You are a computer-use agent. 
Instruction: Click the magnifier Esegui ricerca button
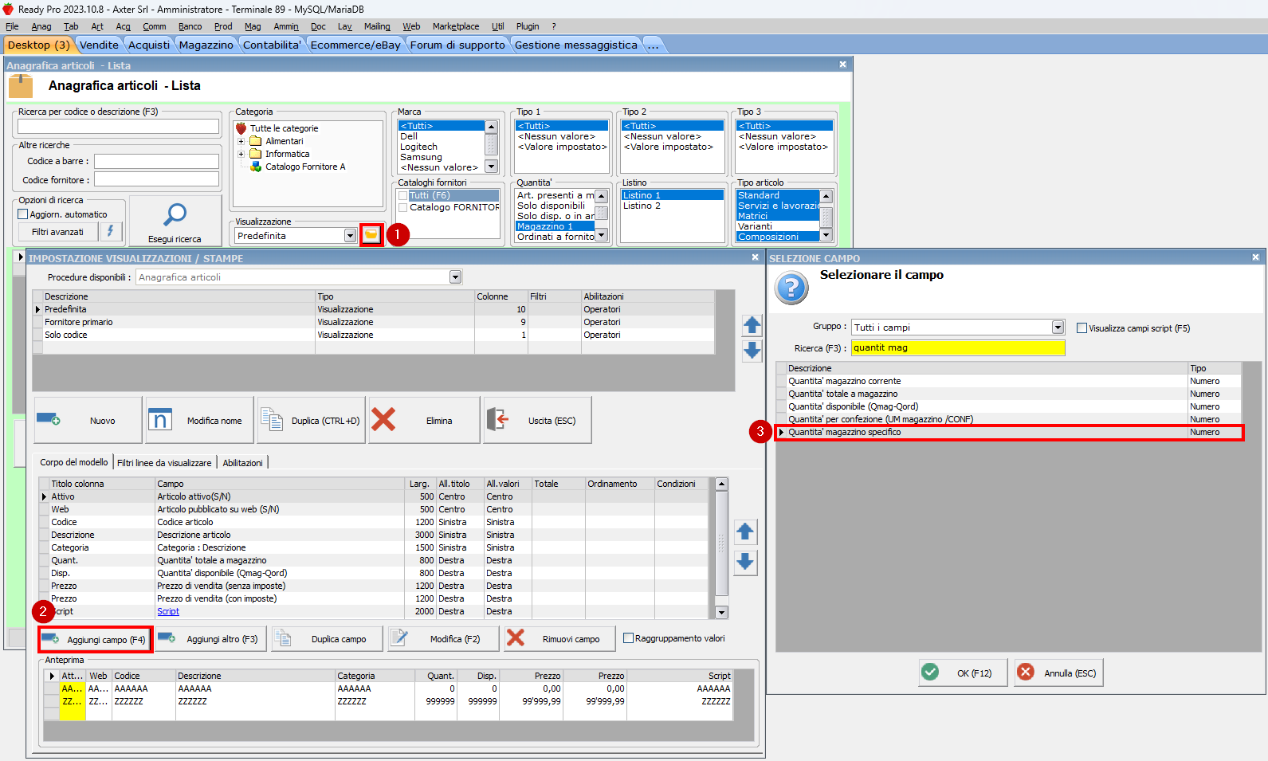pyautogui.click(x=175, y=221)
